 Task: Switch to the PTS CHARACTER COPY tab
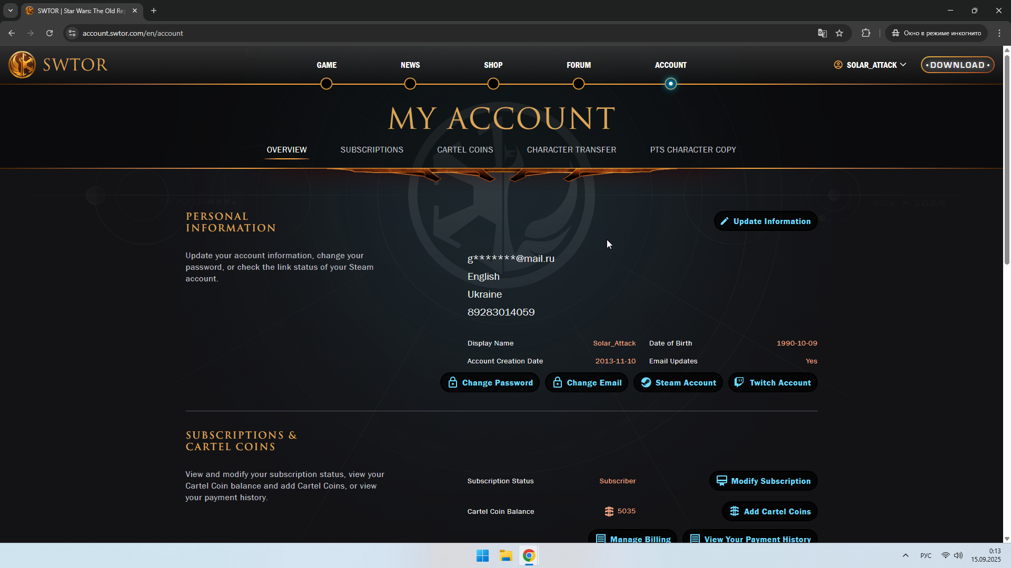(693, 150)
